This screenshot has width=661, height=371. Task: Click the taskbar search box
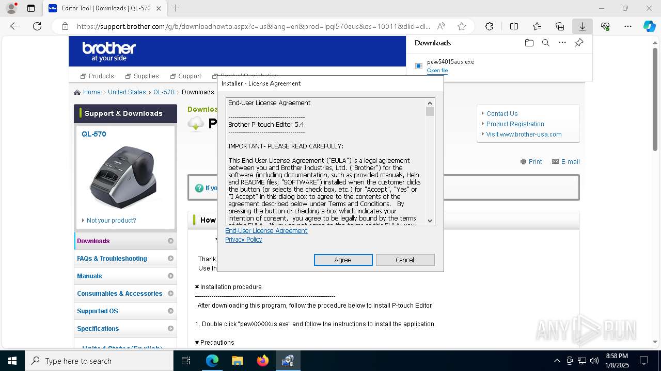(x=99, y=361)
